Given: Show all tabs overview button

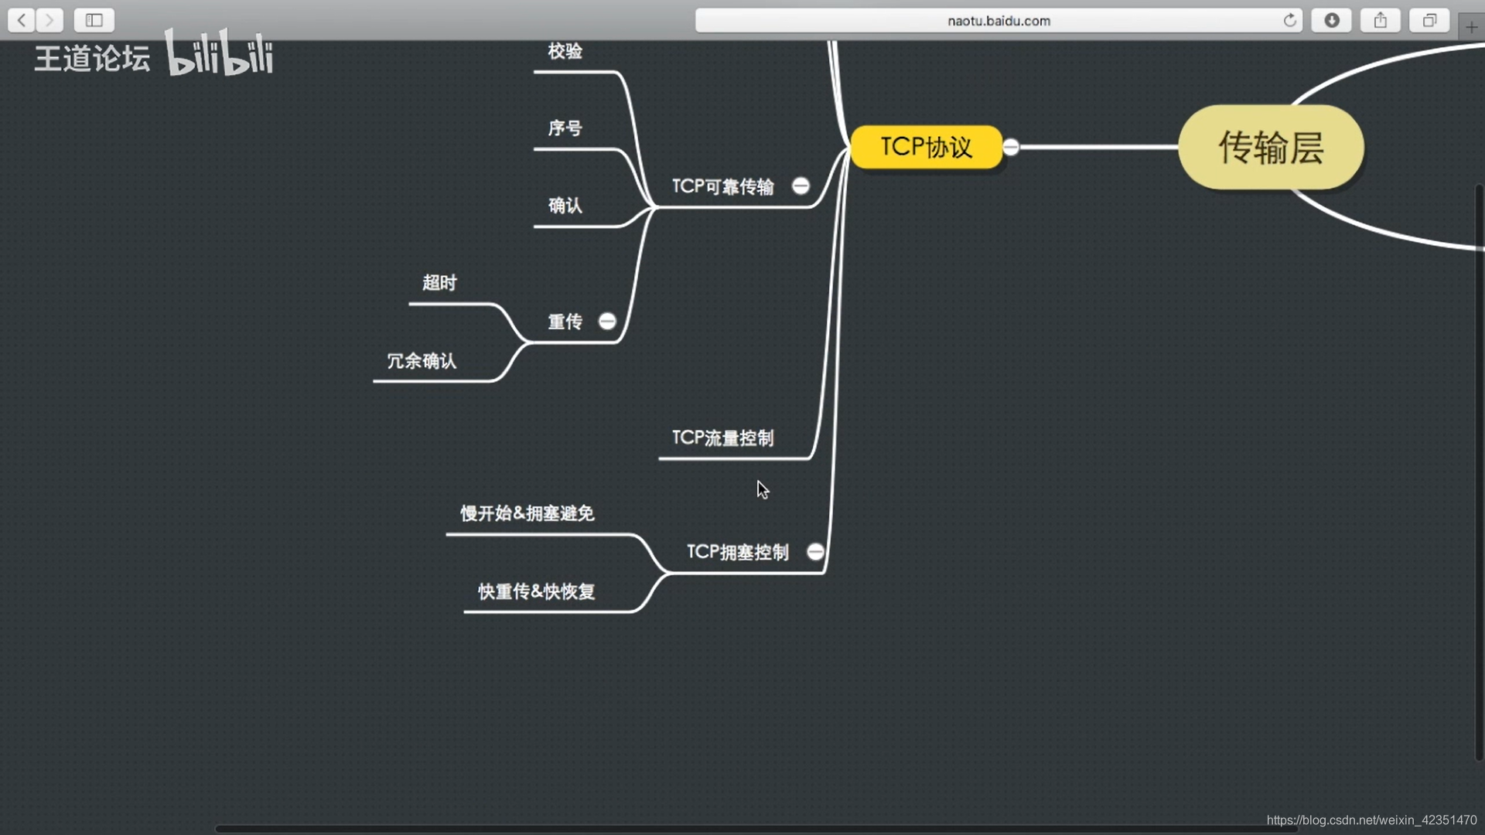Looking at the screenshot, I should coord(1429,20).
